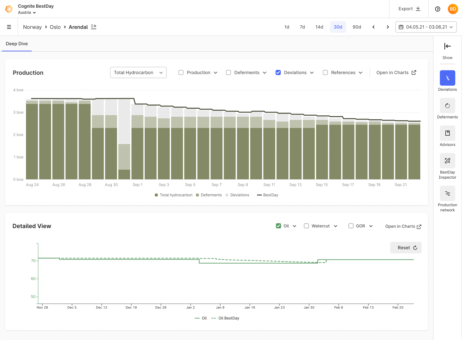Open in Charts from Production panel
The height and width of the screenshot is (340, 462).
pyautogui.click(x=396, y=72)
